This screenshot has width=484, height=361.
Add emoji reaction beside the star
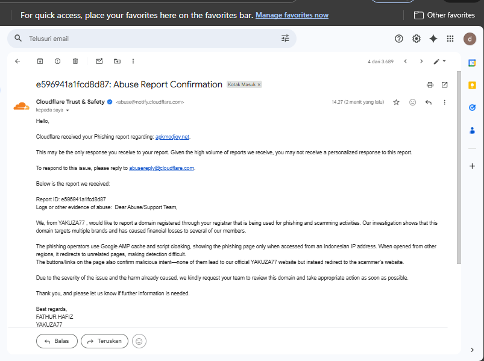(412, 102)
